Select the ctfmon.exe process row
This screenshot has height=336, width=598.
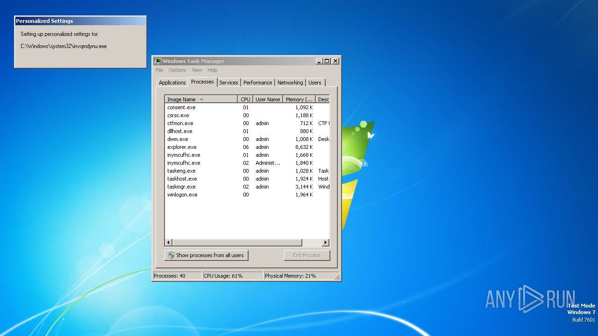247,123
